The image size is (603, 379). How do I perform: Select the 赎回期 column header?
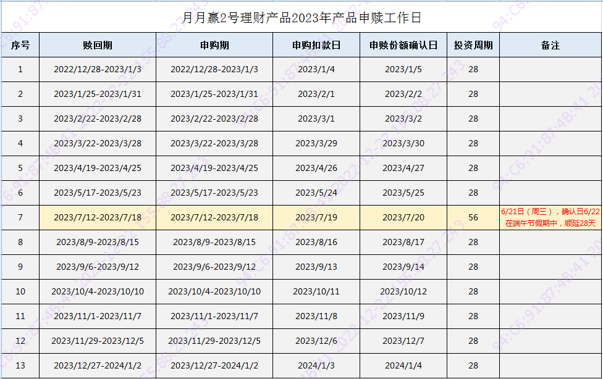point(98,45)
